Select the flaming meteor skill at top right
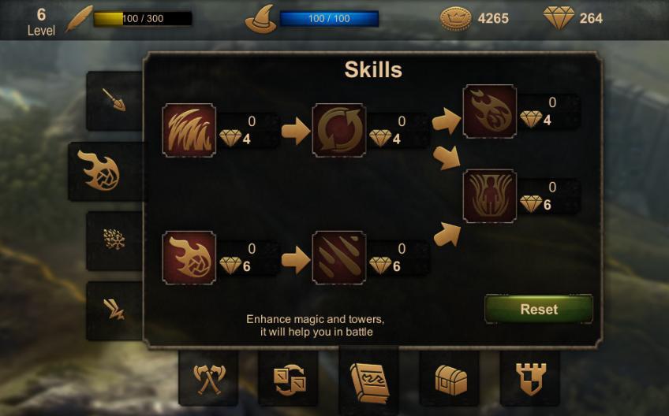 point(490,111)
